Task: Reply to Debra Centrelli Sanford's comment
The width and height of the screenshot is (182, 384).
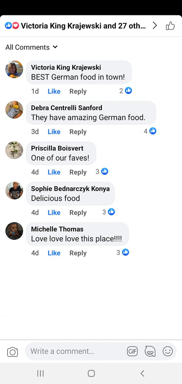Action: pos(78,132)
